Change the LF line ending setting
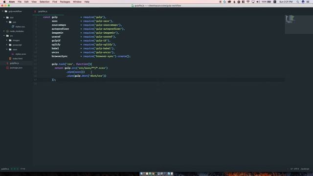This screenshot has height=176, width=313. pyautogui.click(x=291, y=169)
